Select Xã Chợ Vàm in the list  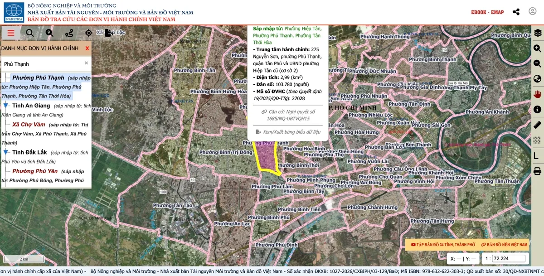click(x=29, y=124)
